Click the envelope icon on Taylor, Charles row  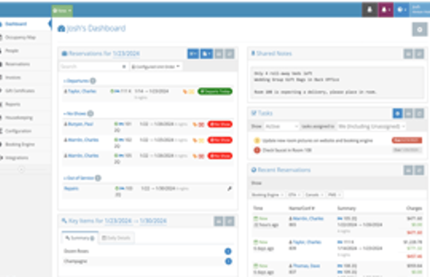[x=191, y=92]
